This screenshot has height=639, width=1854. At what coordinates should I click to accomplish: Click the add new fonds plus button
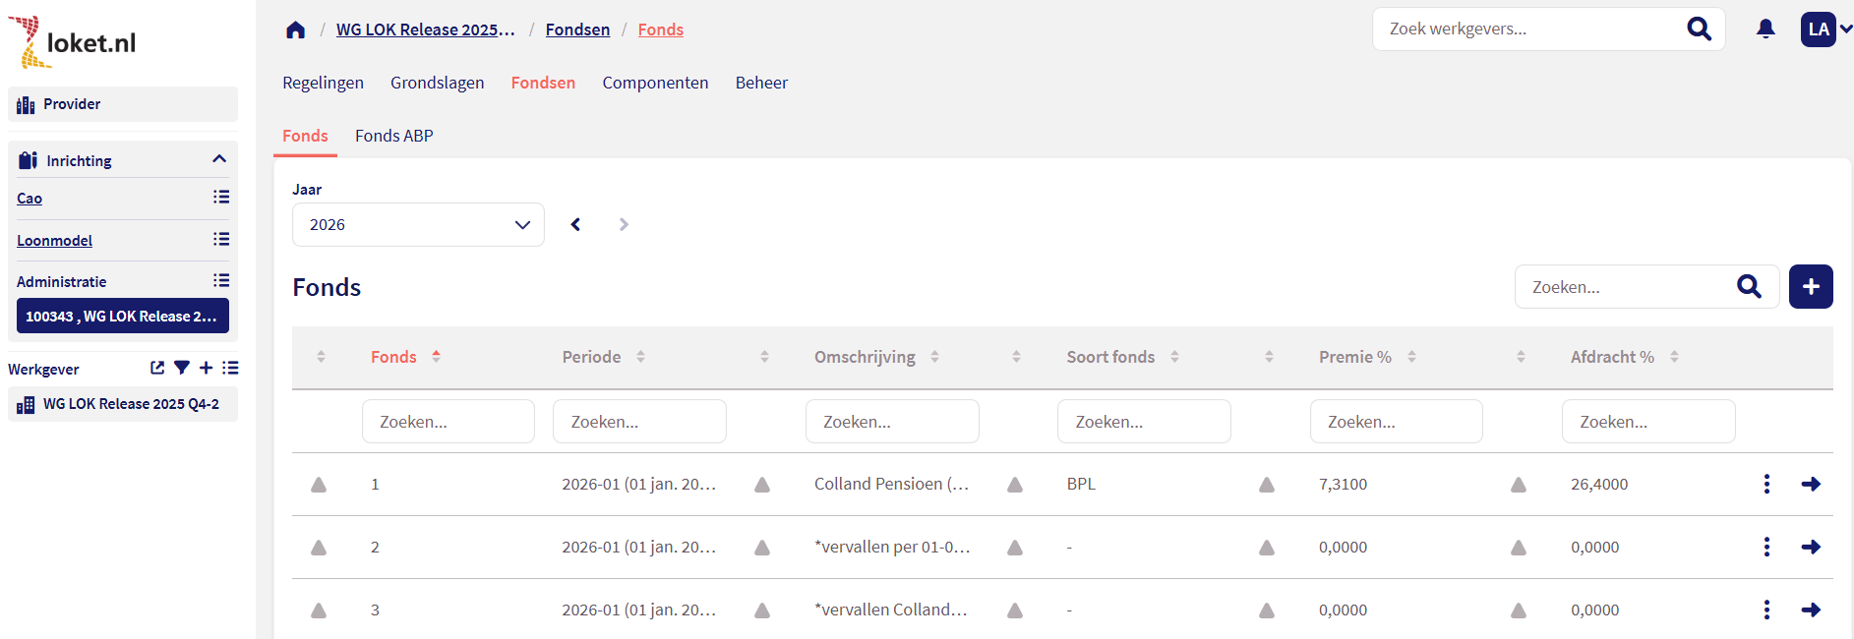pos(1810,287)
